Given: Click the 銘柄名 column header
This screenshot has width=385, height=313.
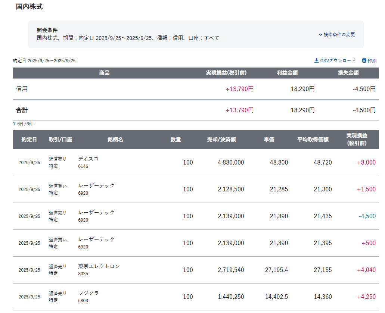Looking at the screenshot, I should point(115,140).
